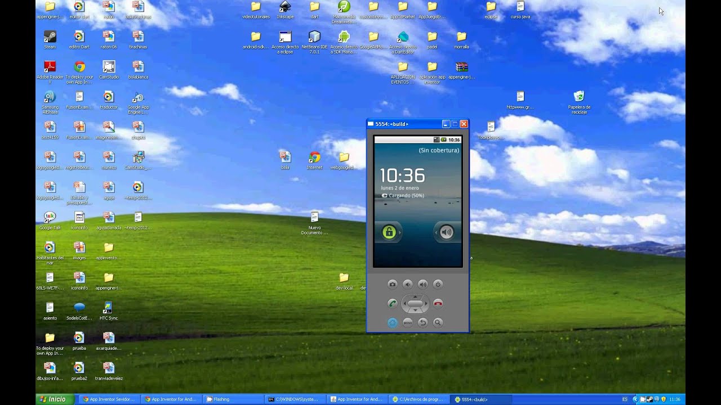Image resolution: width=721 pixels, height=405 pixels.
Task: Click the Android status bar showing 10:36
Action: click(417, 139)
